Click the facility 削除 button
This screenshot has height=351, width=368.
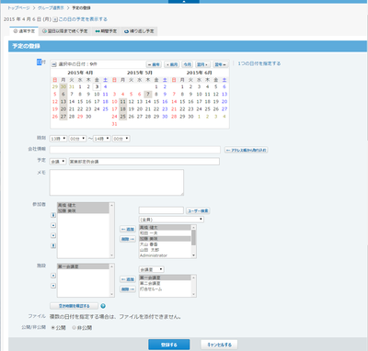pos(128,289)
